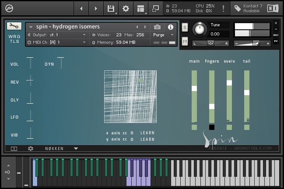Click the volume minus button
This screenshot has width=284, height=189.
(236, 43)
